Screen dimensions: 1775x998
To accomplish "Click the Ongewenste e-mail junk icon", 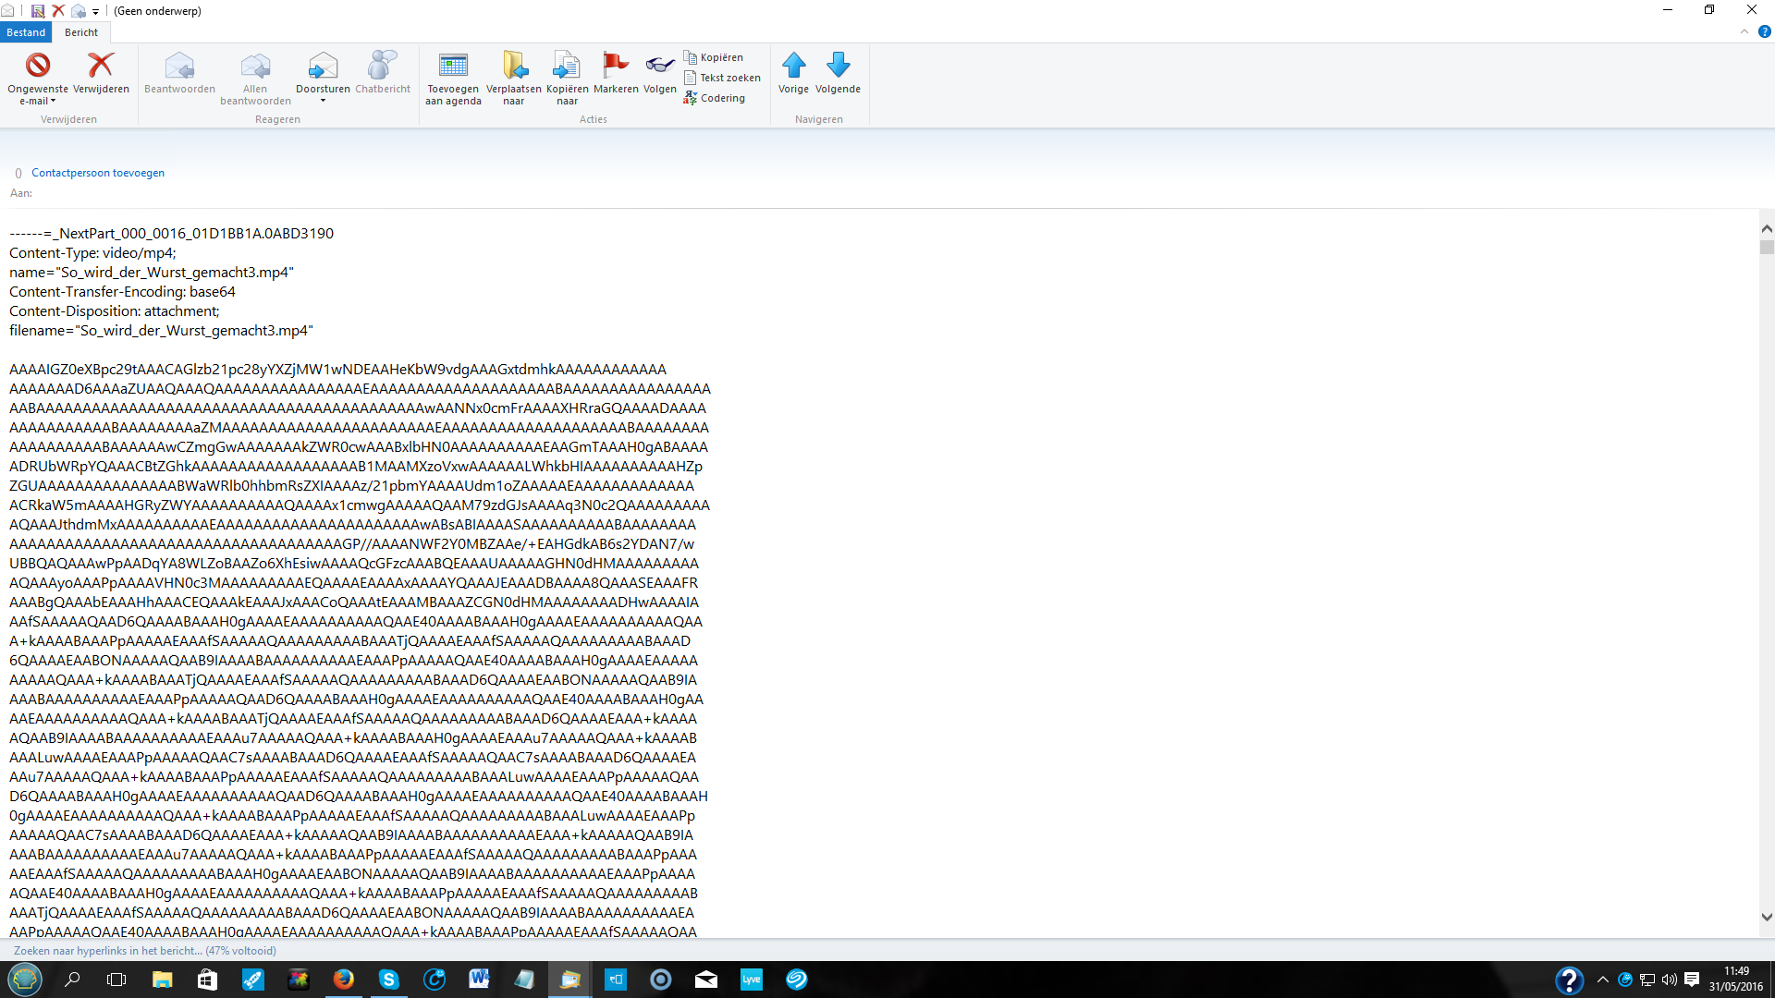I will pos(38,66).
